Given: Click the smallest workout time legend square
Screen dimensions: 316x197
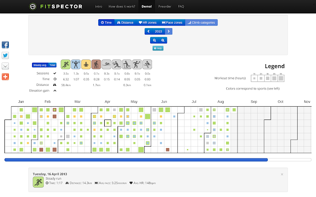Looking at the screenshot, I should pos(254,79).
